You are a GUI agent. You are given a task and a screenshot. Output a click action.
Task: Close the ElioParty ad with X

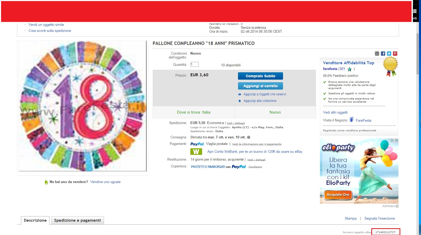pos(396,140)
